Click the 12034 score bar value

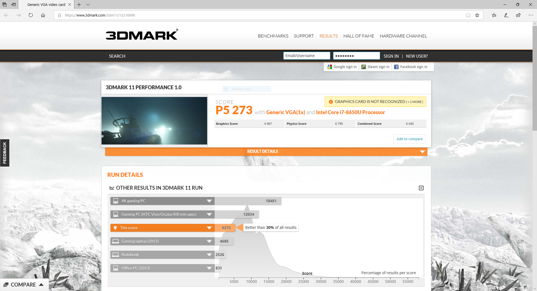point(249,214)
